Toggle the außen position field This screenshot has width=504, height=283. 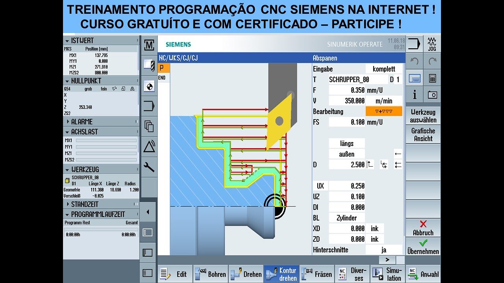[x=346, y=154]
